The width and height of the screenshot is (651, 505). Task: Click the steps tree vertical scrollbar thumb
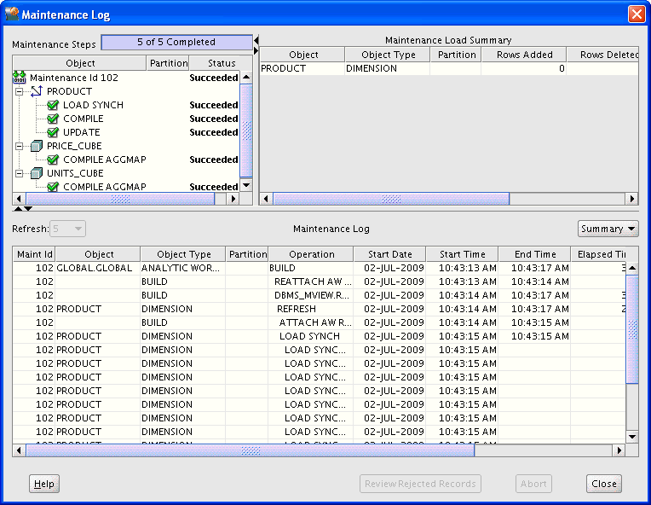pyautogui.click(x=246, y=131)
